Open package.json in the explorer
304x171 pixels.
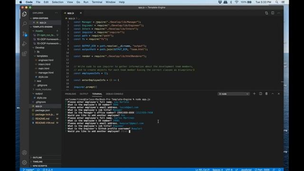[x=42, y=110]
